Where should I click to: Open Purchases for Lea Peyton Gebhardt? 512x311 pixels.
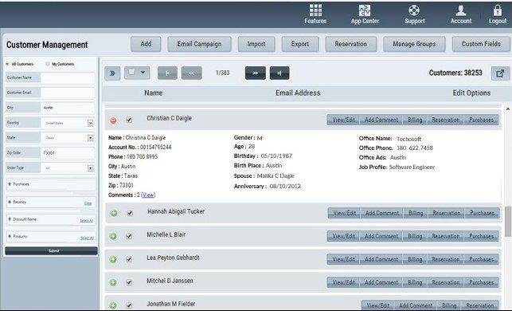[481, 259]
